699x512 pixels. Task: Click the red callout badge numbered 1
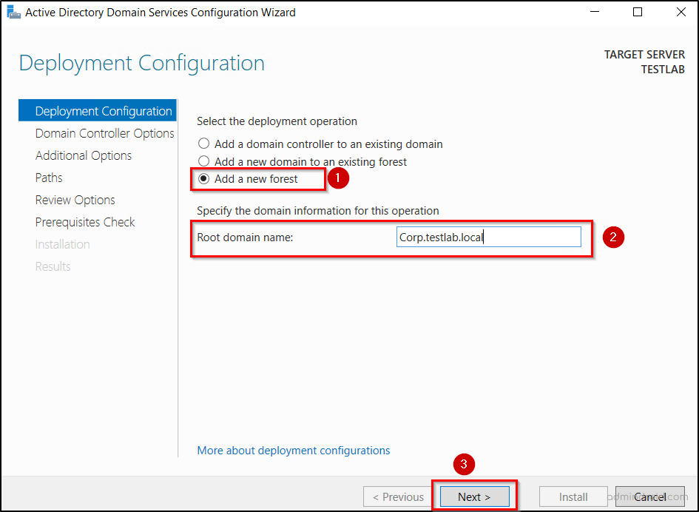click(x=338, y=178)
